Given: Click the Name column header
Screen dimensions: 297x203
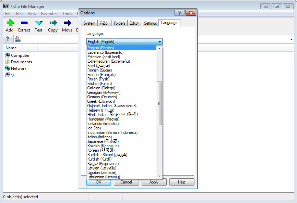Looking at the screenshot, I should coord(21,48).
